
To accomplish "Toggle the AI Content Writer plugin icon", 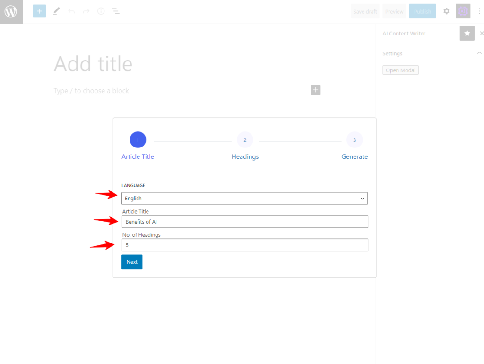I will point(463,11).
